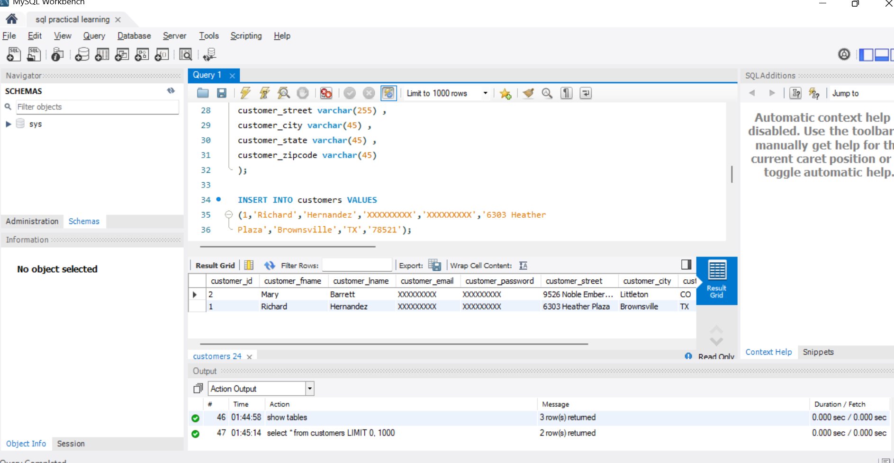Save the script with floppy disk icon
Viewport: 894px width, 463px height.
click(222, 93)
